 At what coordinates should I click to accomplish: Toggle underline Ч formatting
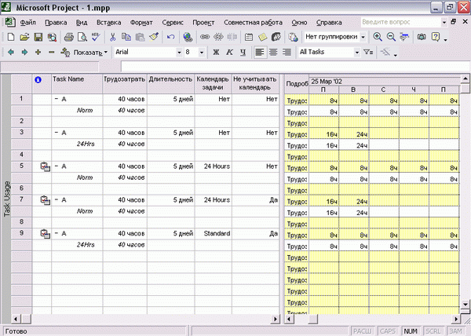tap(243, 53)
